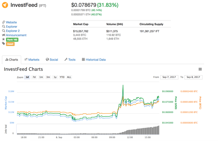Click the 0.00025371 ETH price text
Image resolution: width=218 pixels, height=141 pixels.
click(x=81, y=14)
